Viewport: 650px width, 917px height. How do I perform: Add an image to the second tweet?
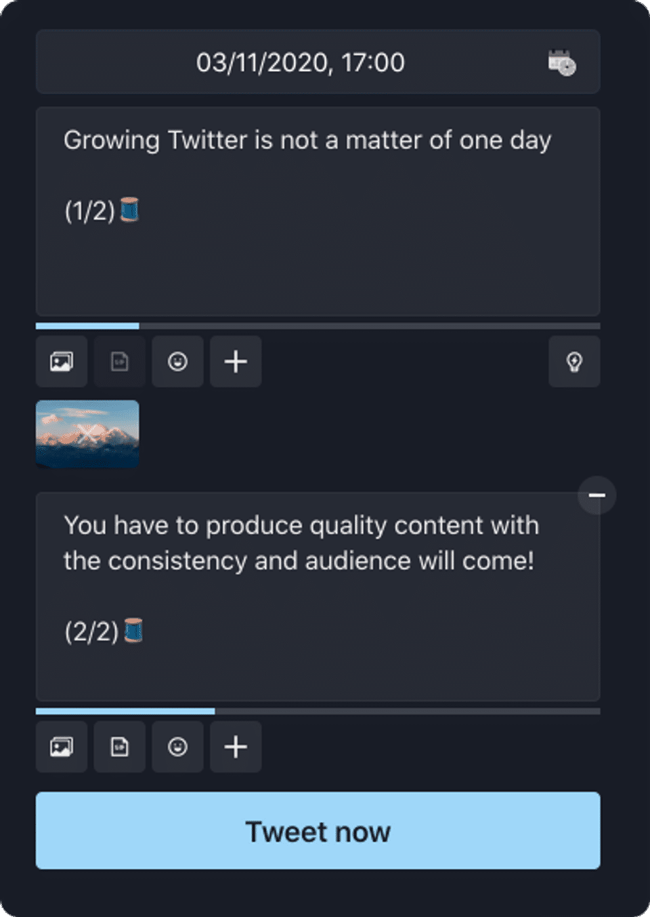(62, 747)
